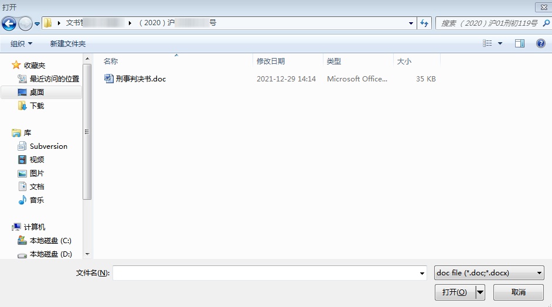Screen dimensions: 552x307
Task: Click the change view icon
Action: click(x=488, y=43)
